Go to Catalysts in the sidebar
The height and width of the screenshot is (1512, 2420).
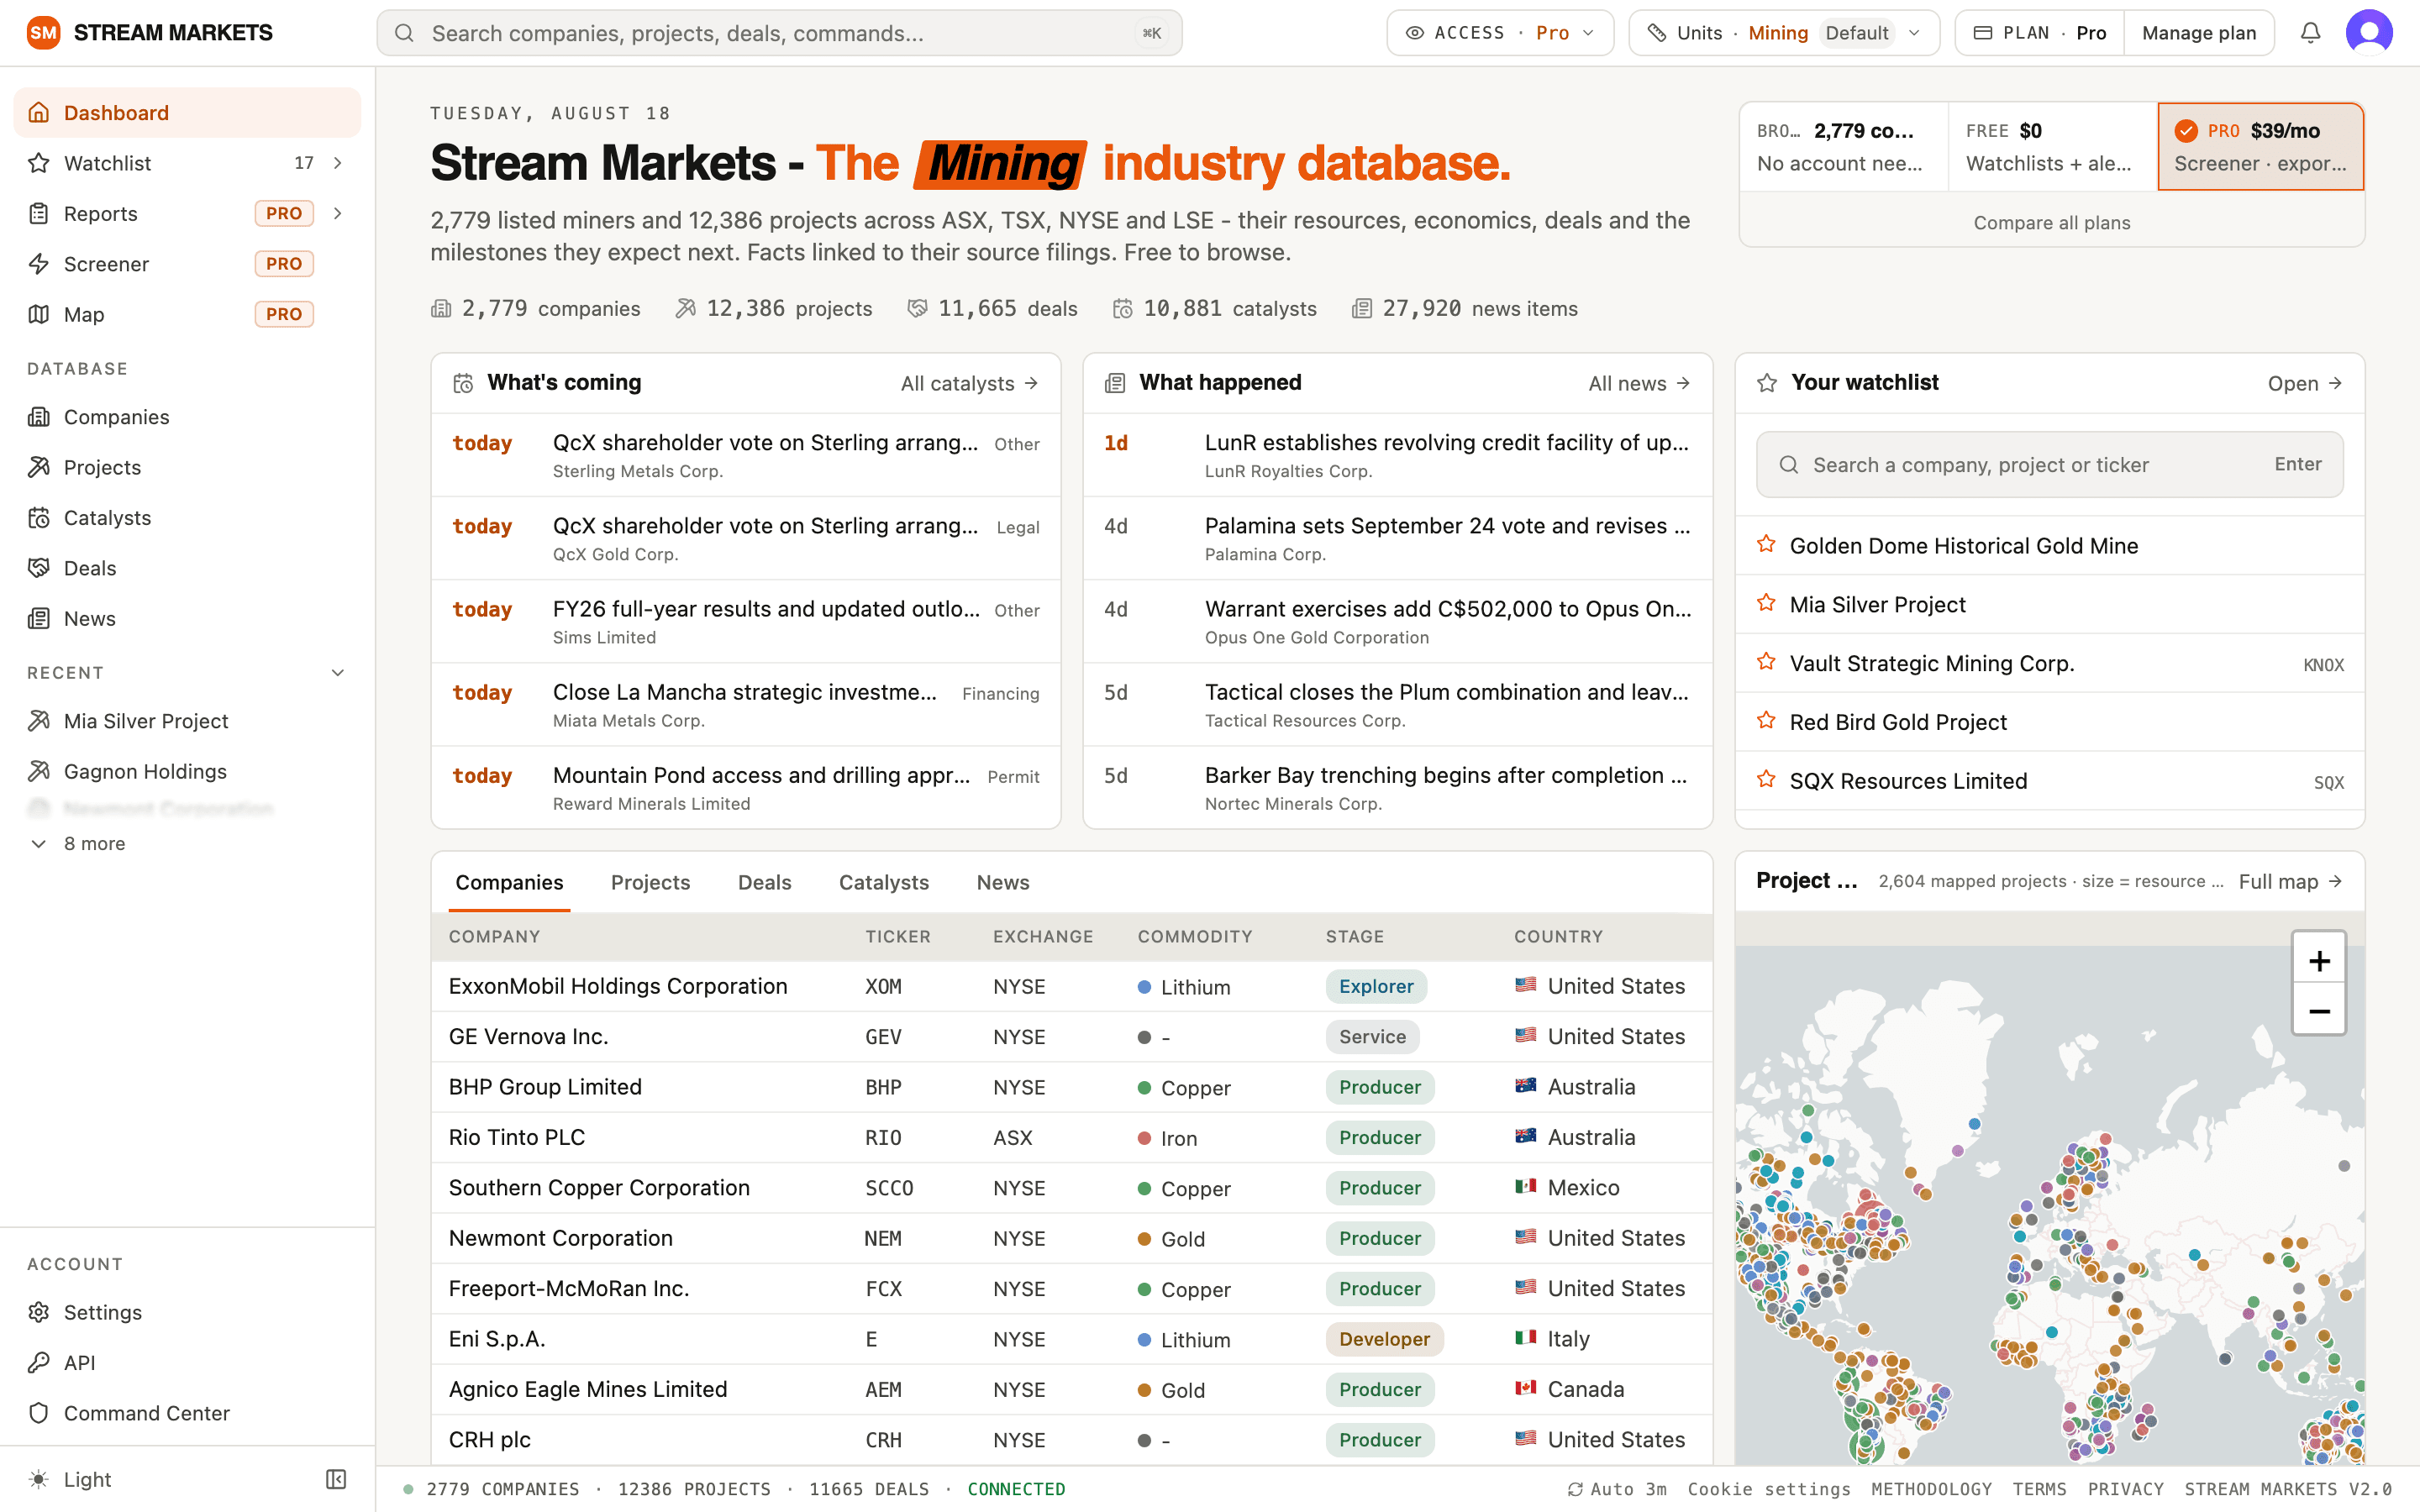(x=188, y=518)
